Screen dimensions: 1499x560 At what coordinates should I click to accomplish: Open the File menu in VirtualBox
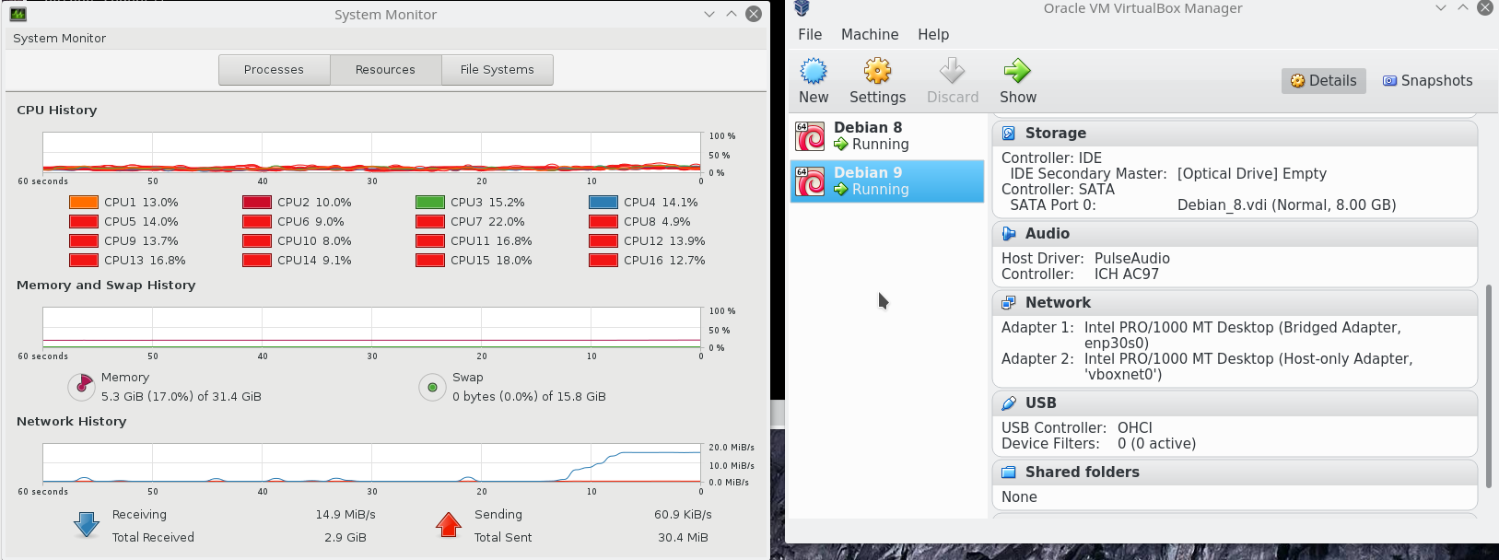(x=810, y=34)
